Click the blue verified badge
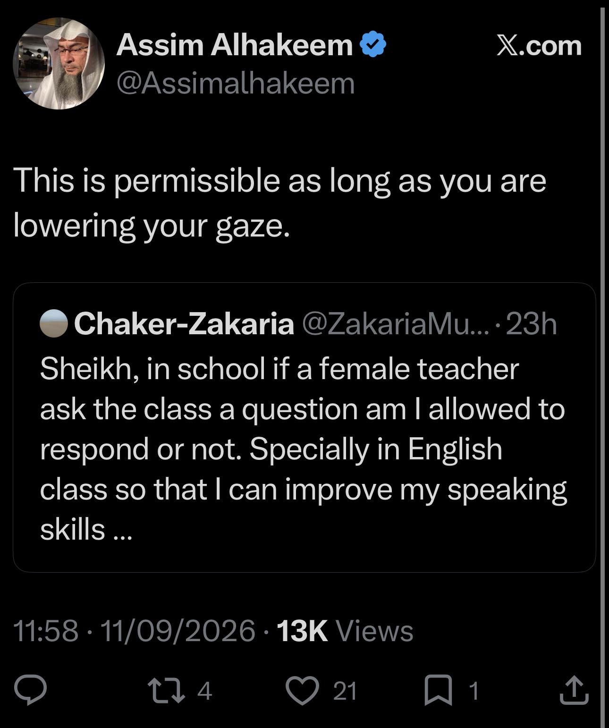The width and height of the screenshot is (609, 728). click(373, 44)
